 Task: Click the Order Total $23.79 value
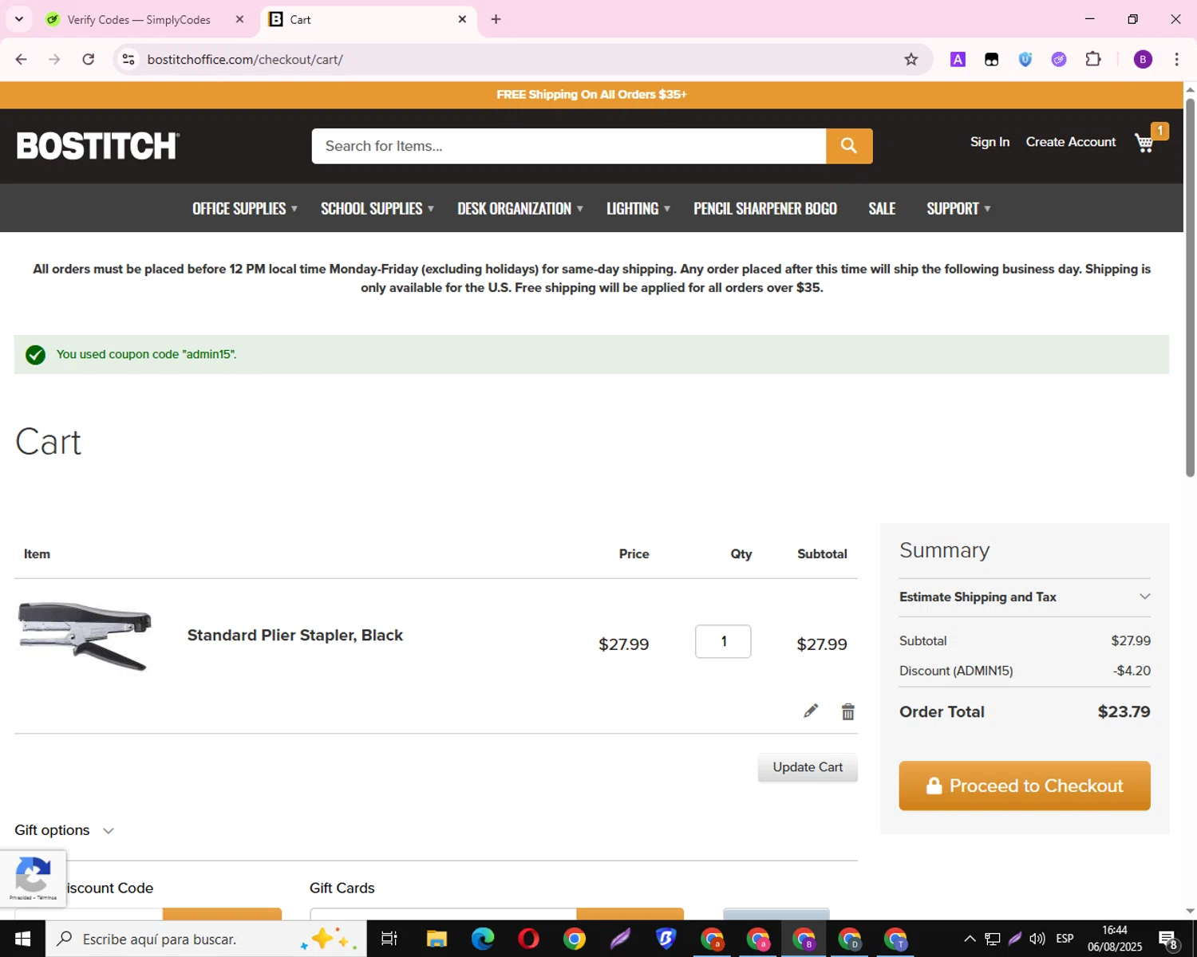1124,712
